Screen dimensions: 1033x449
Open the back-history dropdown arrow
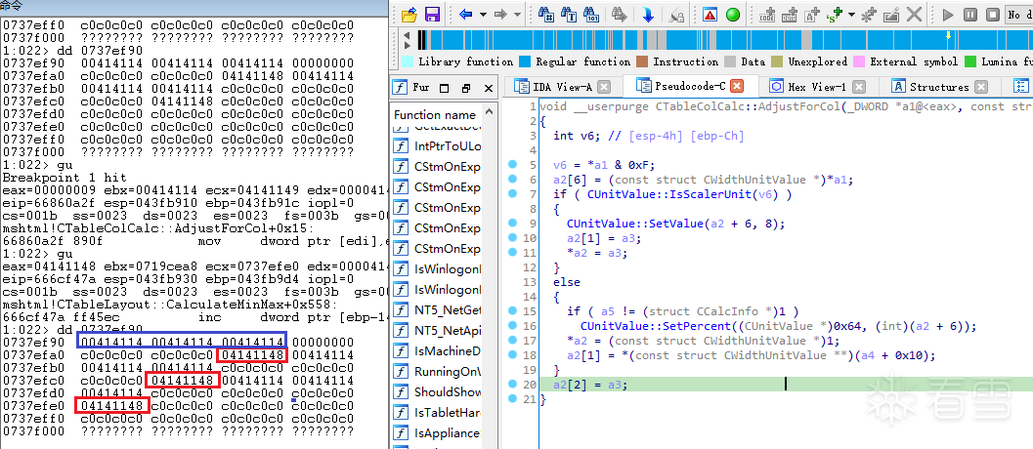(x=483, y=15)
